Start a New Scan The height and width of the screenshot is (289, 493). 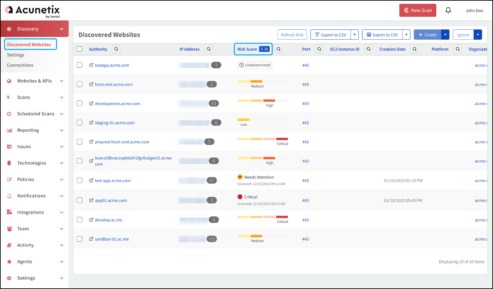418,10
